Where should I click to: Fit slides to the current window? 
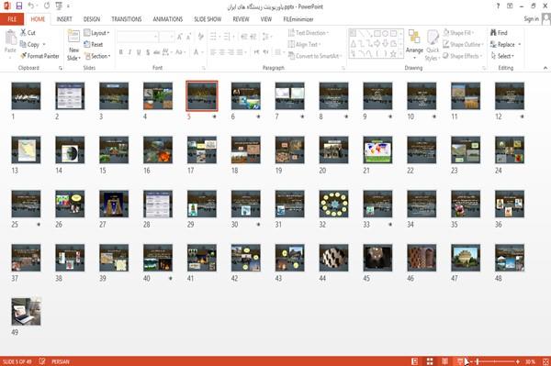[545, 361]
